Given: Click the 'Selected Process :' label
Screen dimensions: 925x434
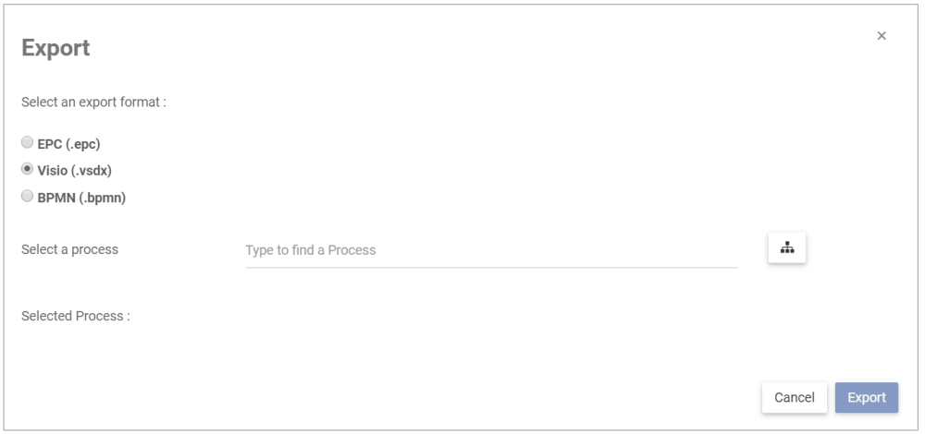Looking at the screenshot, I should (76, 316).
